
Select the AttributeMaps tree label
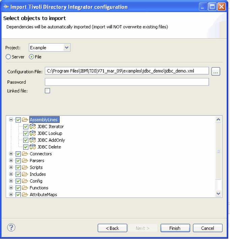tap(43, 195)
